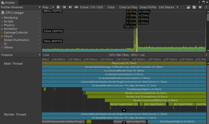The height and width of the screenshot is (124, 209).
Task: Click the Clear button
Action: point(111,7)
